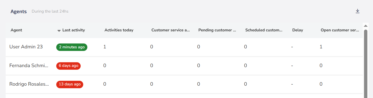The image size is (373, 98).
Task: Click Open customer service column header
Action: (340, 30)
